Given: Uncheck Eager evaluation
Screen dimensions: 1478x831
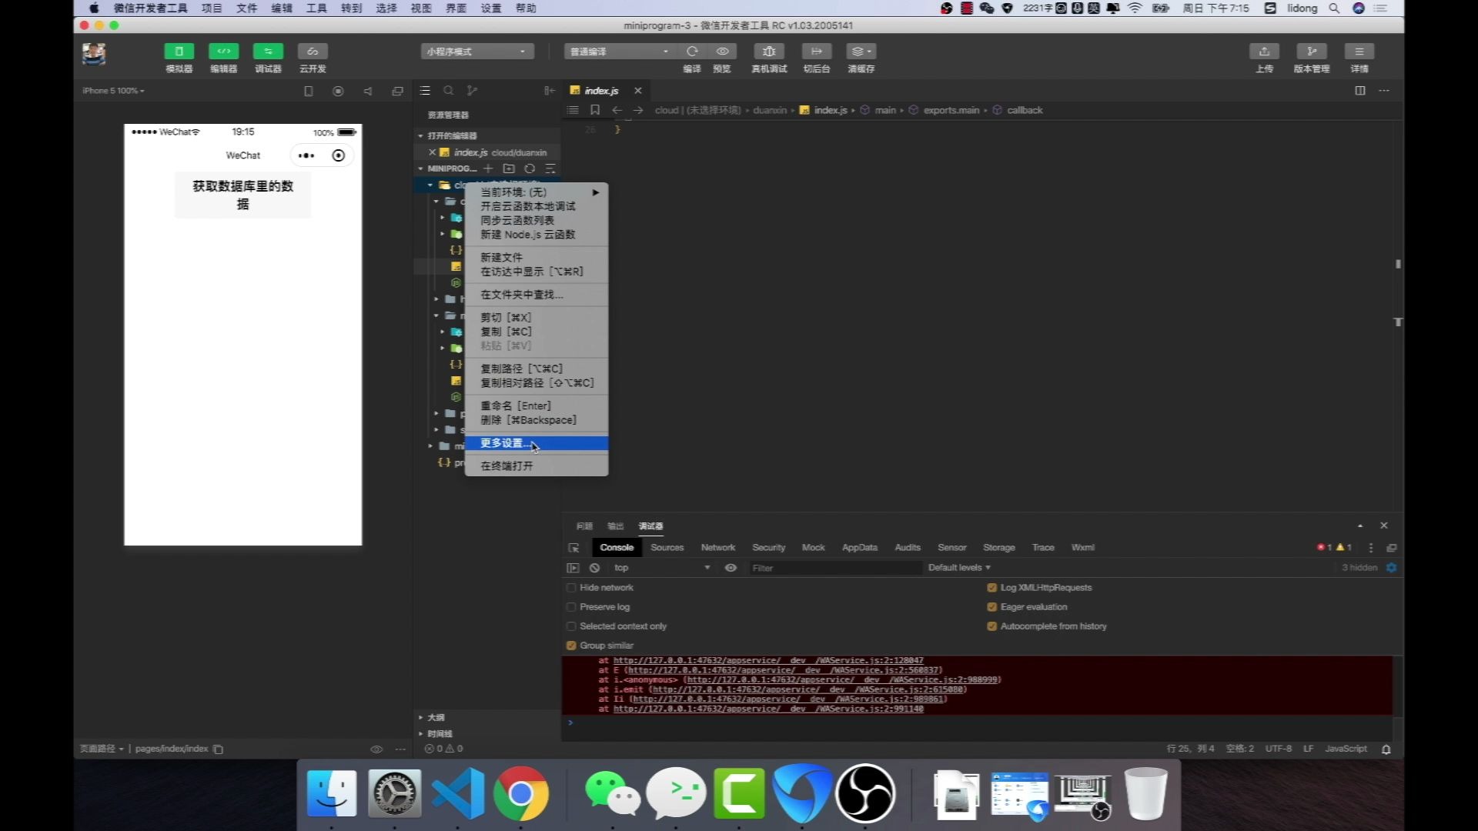Looking at the screenshot, I should click(x=991, y=607).
